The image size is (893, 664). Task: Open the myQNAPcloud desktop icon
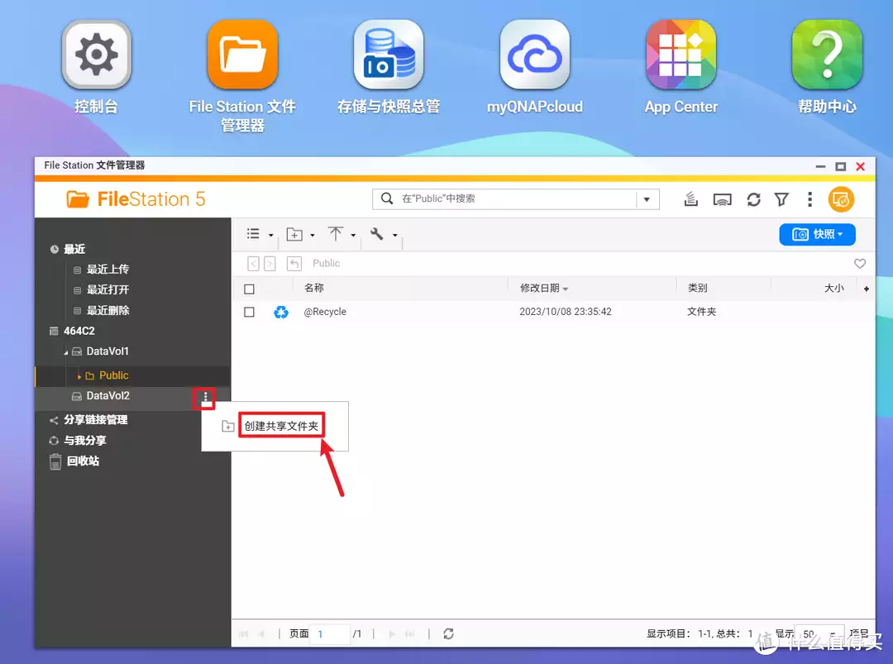(x=535, y=55)
